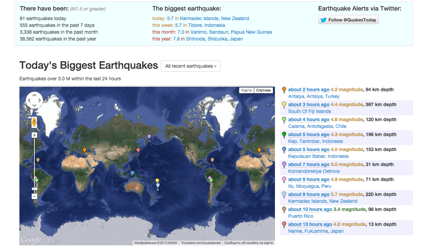The height and width of the screenshot is (246, 431).
Task: Click the green marker on South America
Action: click(x=211, y=179)
